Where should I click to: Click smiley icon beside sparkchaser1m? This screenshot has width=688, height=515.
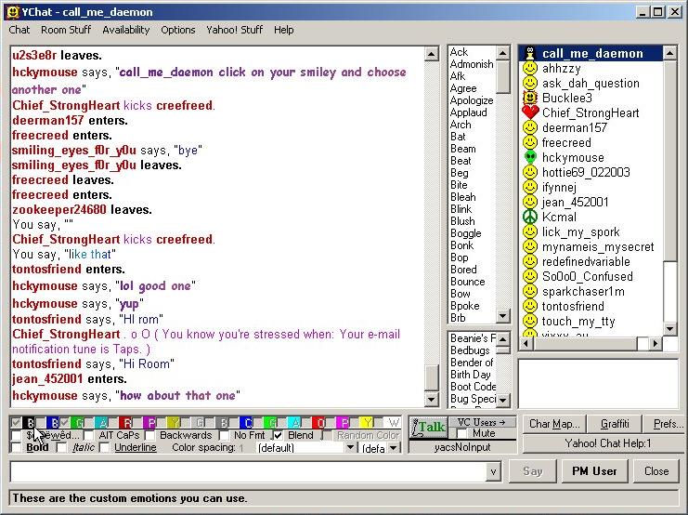click(530, 291)
